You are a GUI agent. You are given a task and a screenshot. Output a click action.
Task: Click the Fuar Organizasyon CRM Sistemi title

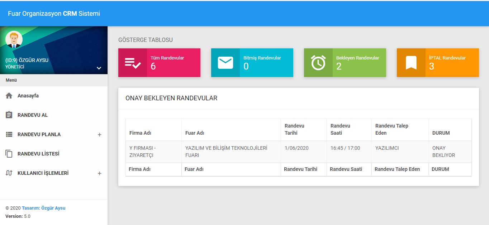pos(54,14)
